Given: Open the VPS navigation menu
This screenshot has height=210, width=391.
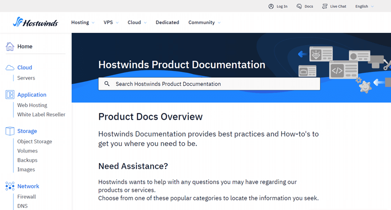Looking at the screenshot, I should click(108, 23).
